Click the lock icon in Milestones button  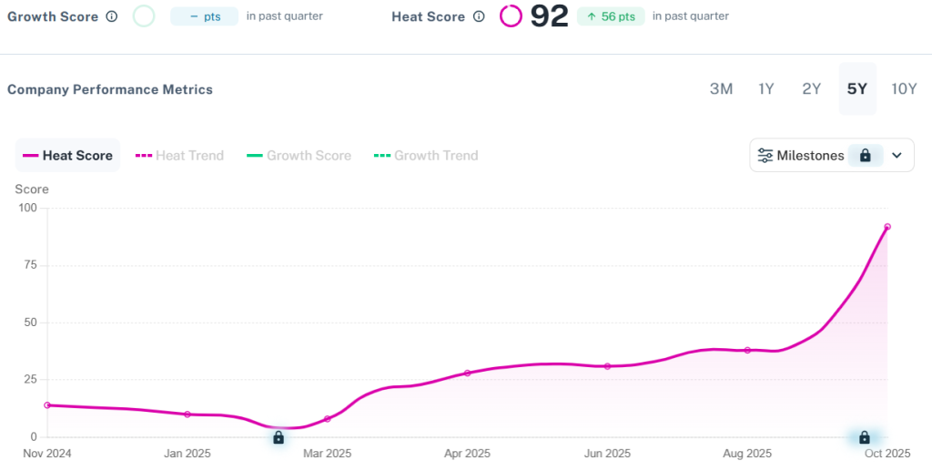pyautogui.click(x=865, y=156)
